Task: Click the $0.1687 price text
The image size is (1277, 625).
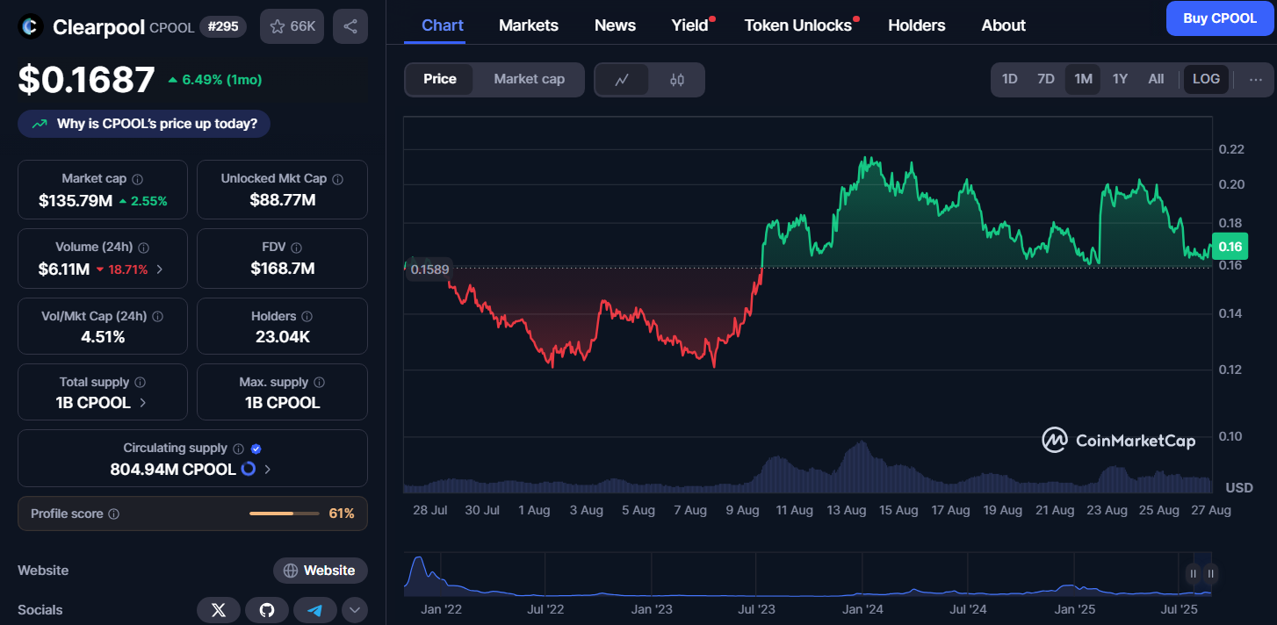Action: pyautogui.click(x=87, y=80)
